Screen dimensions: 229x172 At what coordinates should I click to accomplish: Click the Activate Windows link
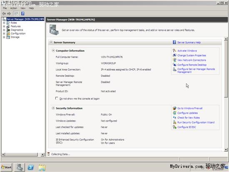[x=187, y=51]
